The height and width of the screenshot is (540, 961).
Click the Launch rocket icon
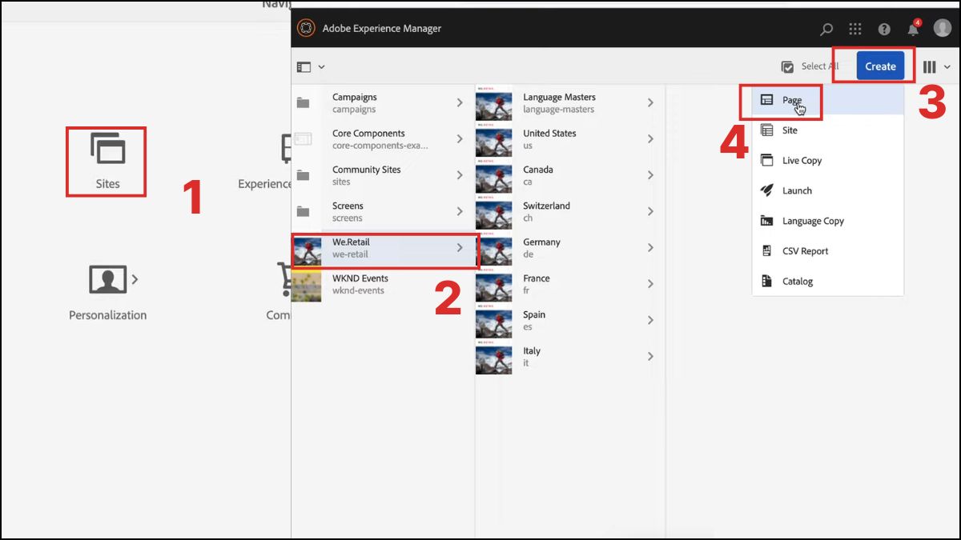tap(767, 190)
